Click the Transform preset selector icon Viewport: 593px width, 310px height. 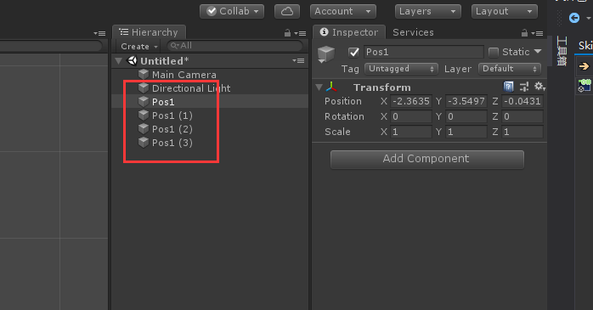[524, 87]
